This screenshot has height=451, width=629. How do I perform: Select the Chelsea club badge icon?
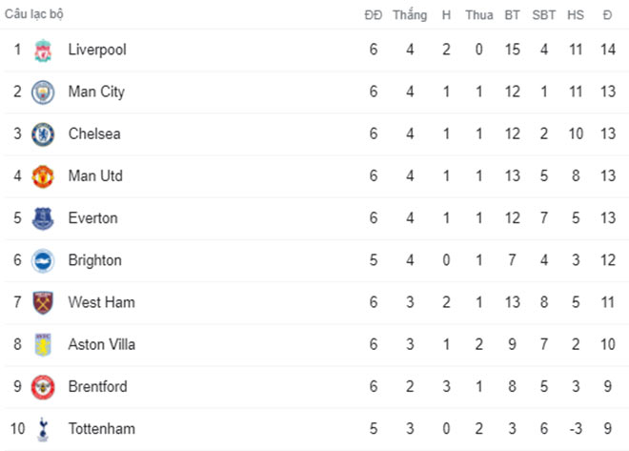pyautogui.click(x=43, y=134)
